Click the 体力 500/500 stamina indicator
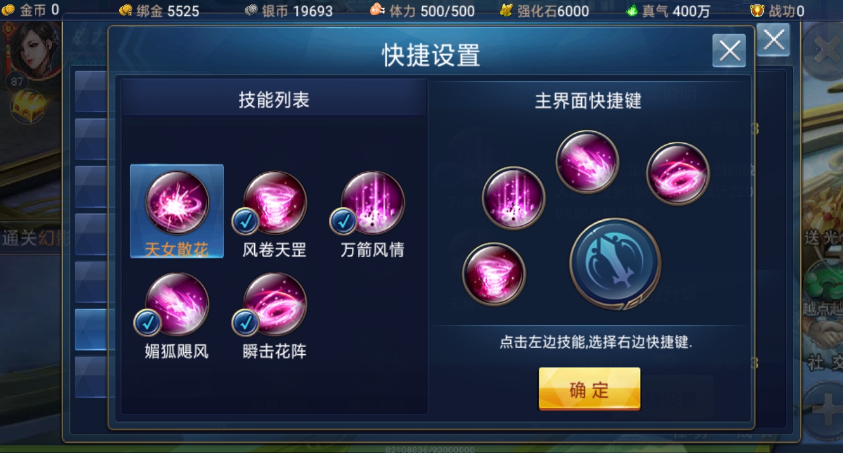 click(422, 10)
